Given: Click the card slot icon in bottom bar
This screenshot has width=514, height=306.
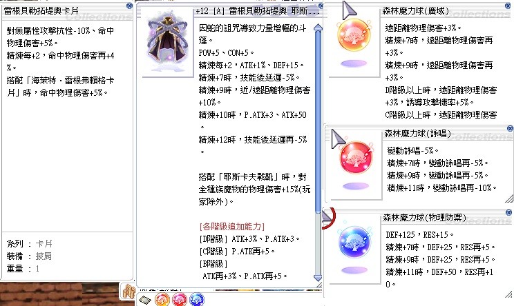Looking at the screenshot, I should pyautogui.click(x=144, y=300).
